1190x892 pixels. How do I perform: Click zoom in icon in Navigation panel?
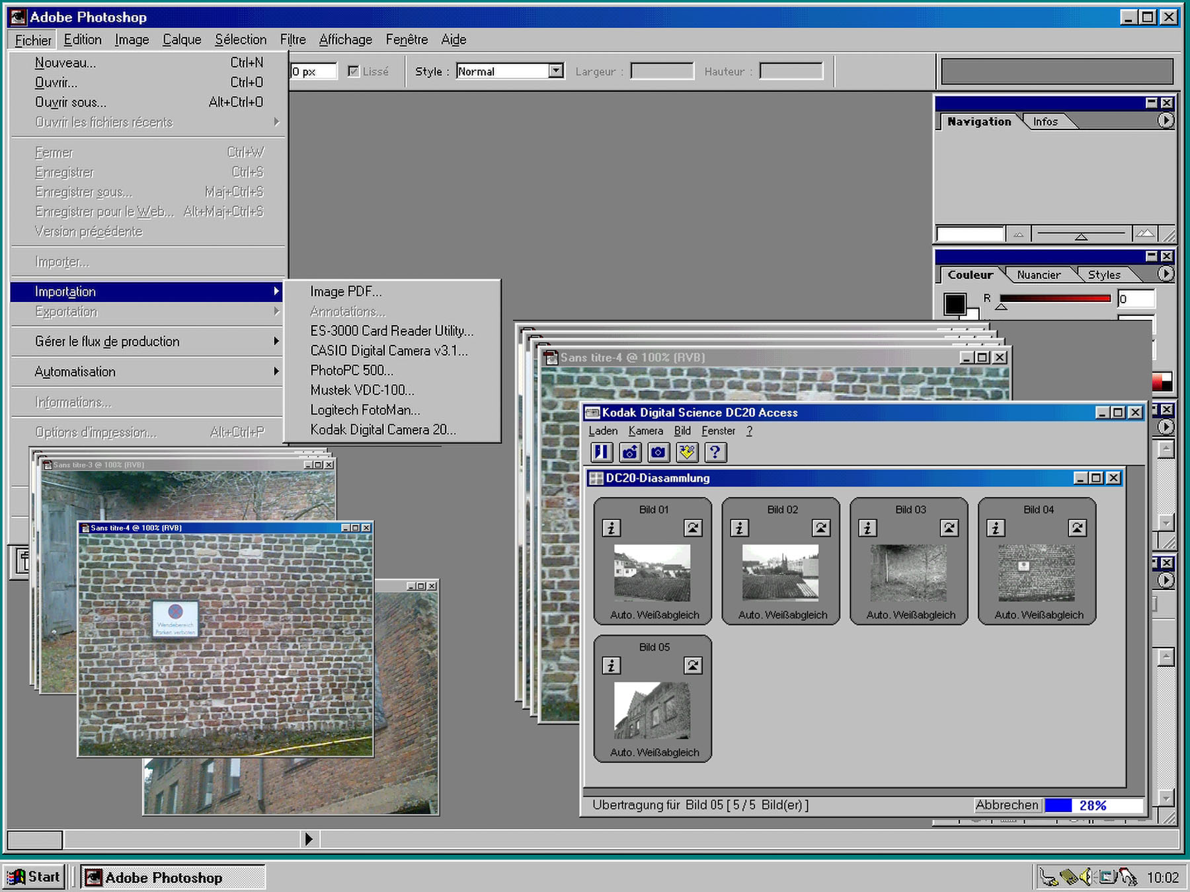click(1145, 234)
